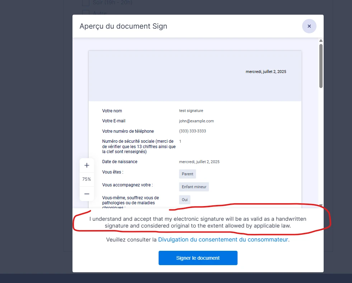Open the Divulgation du consentement du consommateur link
This screenshot has height=283, width=352.
[223, 239]
